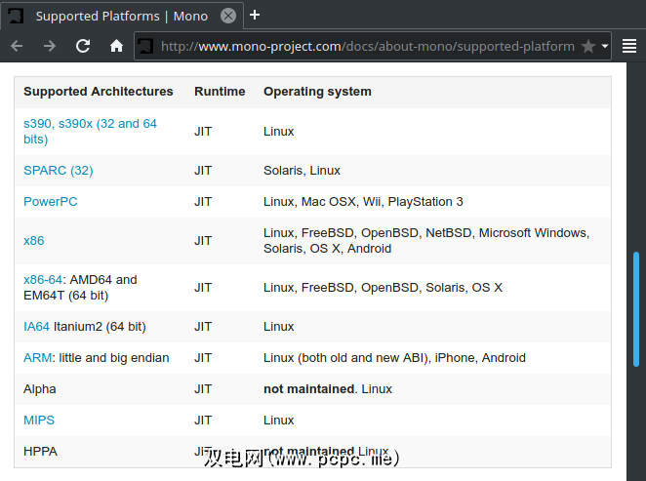
Task: Open the IA64 link
Action: click(x=36, y=326)
